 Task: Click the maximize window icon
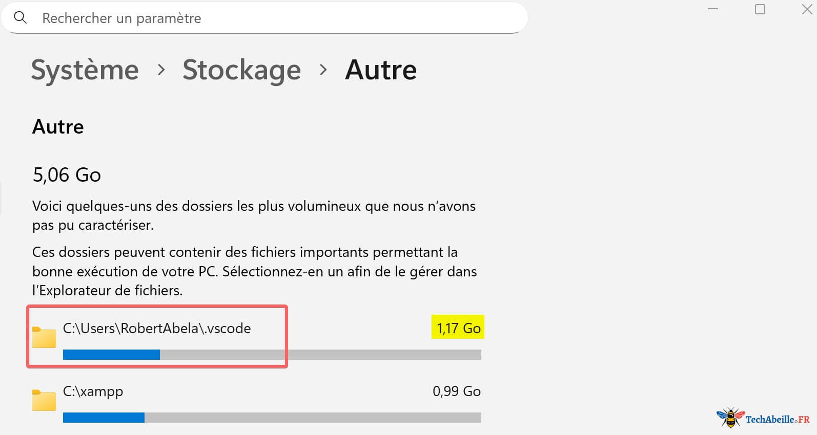[x=760, y=9]
